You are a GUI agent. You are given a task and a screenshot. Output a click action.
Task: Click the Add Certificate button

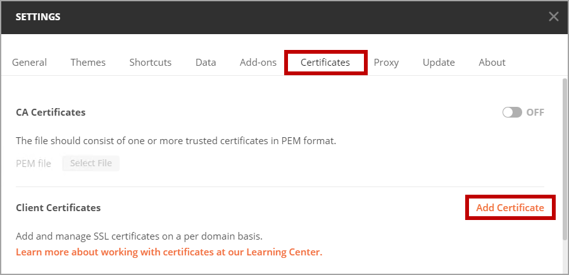coord(510,207)
